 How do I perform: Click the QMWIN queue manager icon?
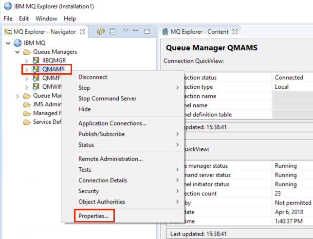tap(36, 87)
